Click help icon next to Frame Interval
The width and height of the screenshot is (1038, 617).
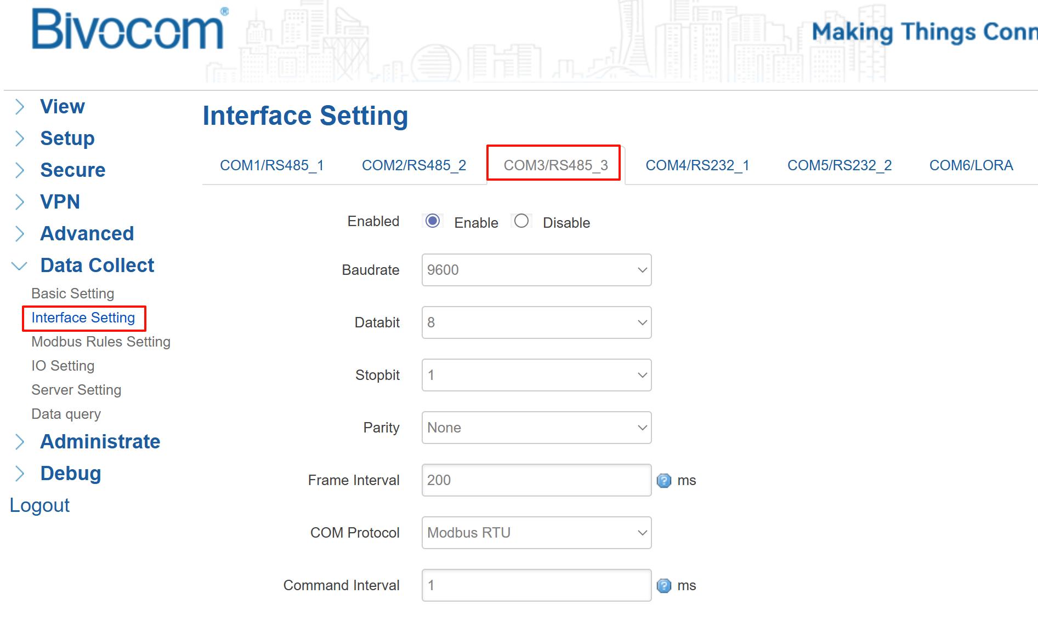(x=663, y=481)
